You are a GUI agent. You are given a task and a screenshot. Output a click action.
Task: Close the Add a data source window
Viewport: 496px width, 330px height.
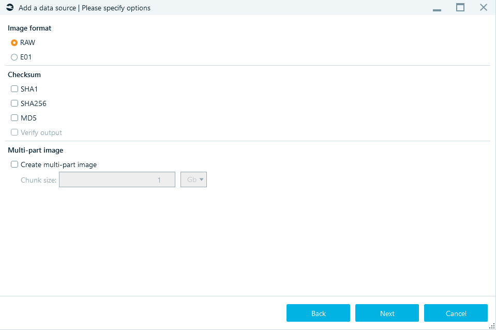484,7
